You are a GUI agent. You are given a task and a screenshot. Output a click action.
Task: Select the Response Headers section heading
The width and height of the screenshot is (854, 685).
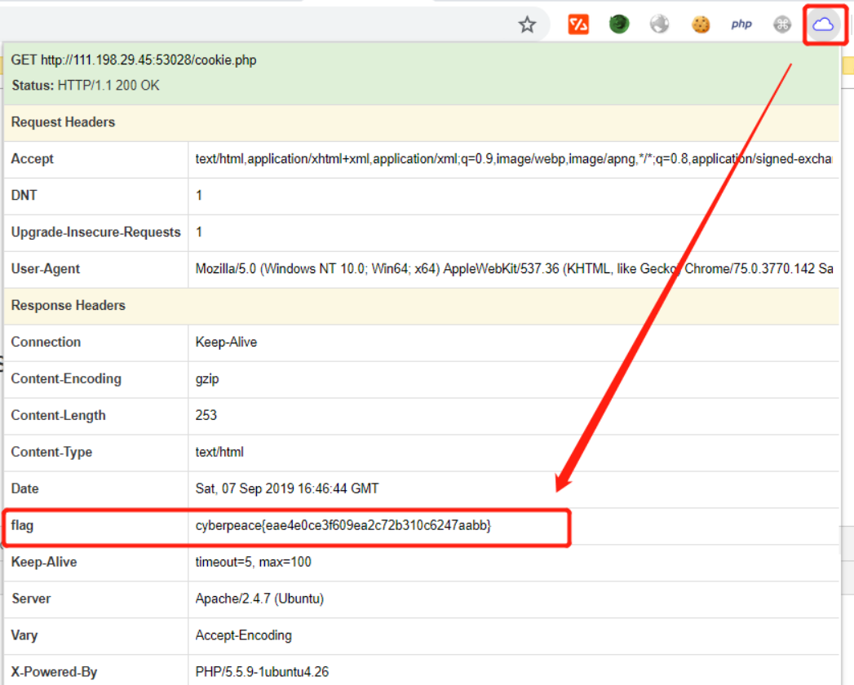68,306
